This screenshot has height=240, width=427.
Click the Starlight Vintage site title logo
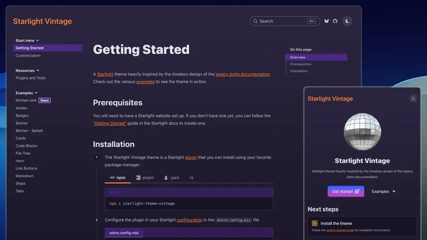(x=43, y=22)
